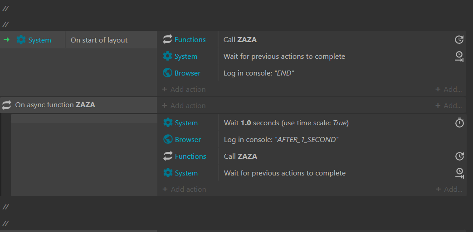The image size is (473, 232).
Task: Click Add action beside On async function ZAZA
Action: 184,106
